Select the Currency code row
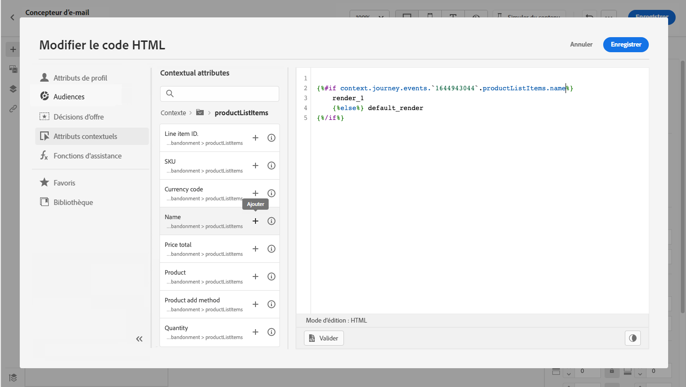Viewport: 686px width, 387px height. [x=220, y=193]
